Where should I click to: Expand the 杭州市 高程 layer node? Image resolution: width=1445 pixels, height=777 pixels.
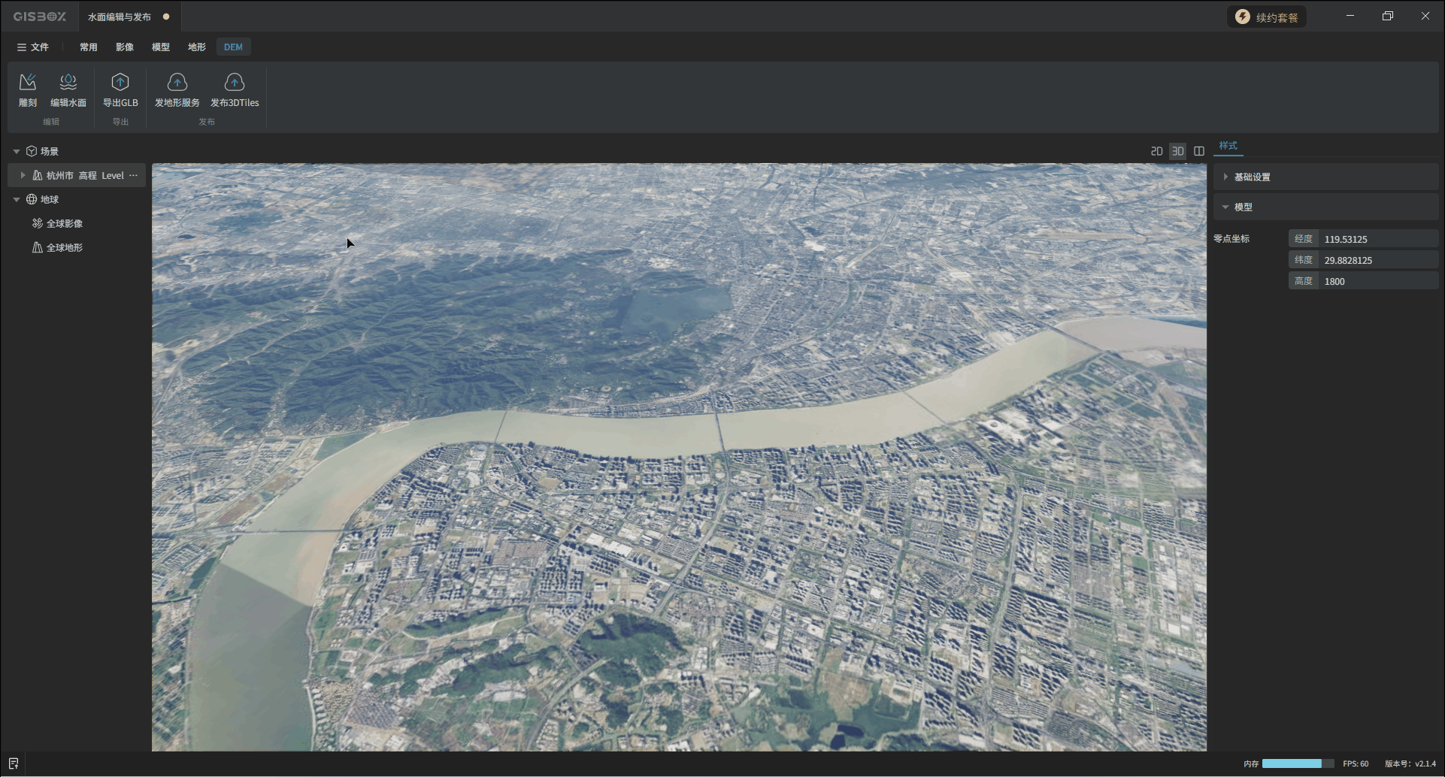(x=23, y=175)
